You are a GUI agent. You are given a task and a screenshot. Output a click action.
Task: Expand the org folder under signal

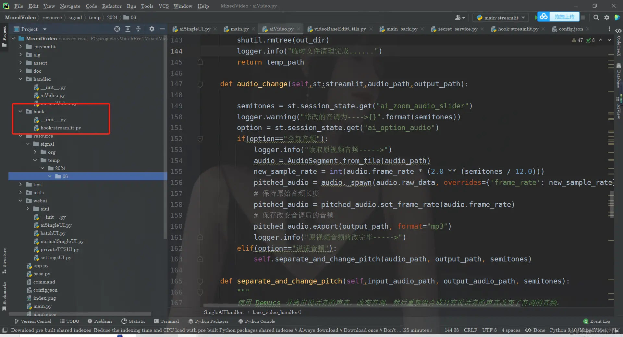point(35,152)
